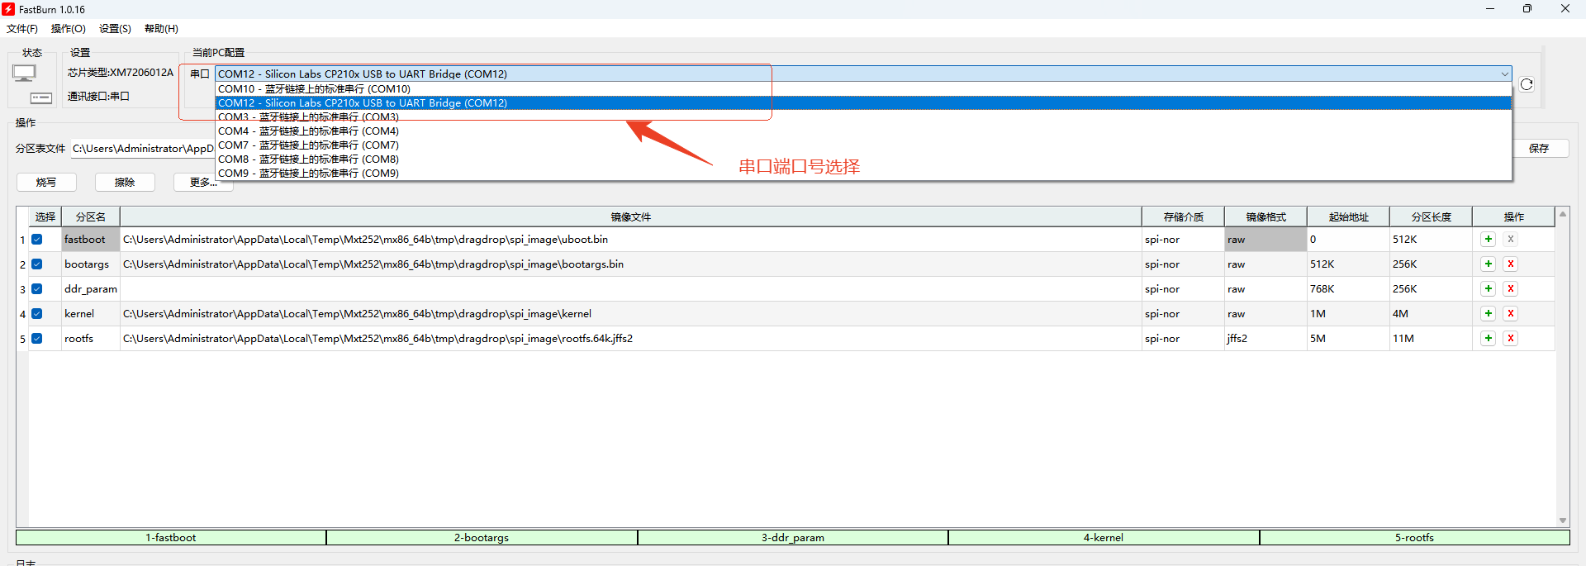
Task: Choose COM9 Bluetooth serial port option
Action: pos(863,174)
